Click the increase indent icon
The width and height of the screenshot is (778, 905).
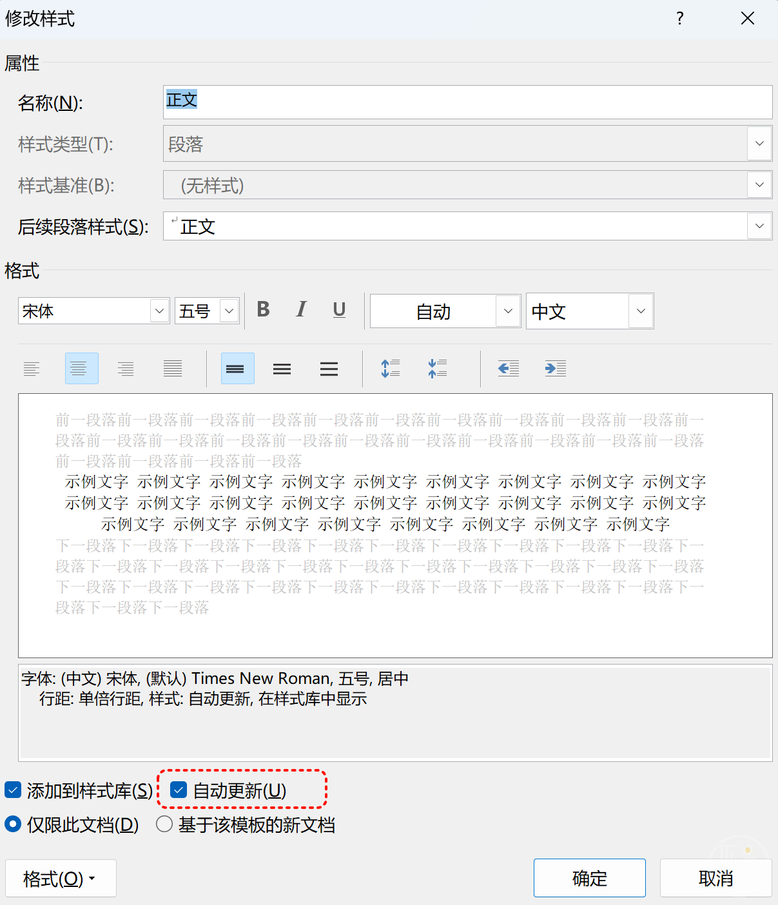tap(555, 369)
